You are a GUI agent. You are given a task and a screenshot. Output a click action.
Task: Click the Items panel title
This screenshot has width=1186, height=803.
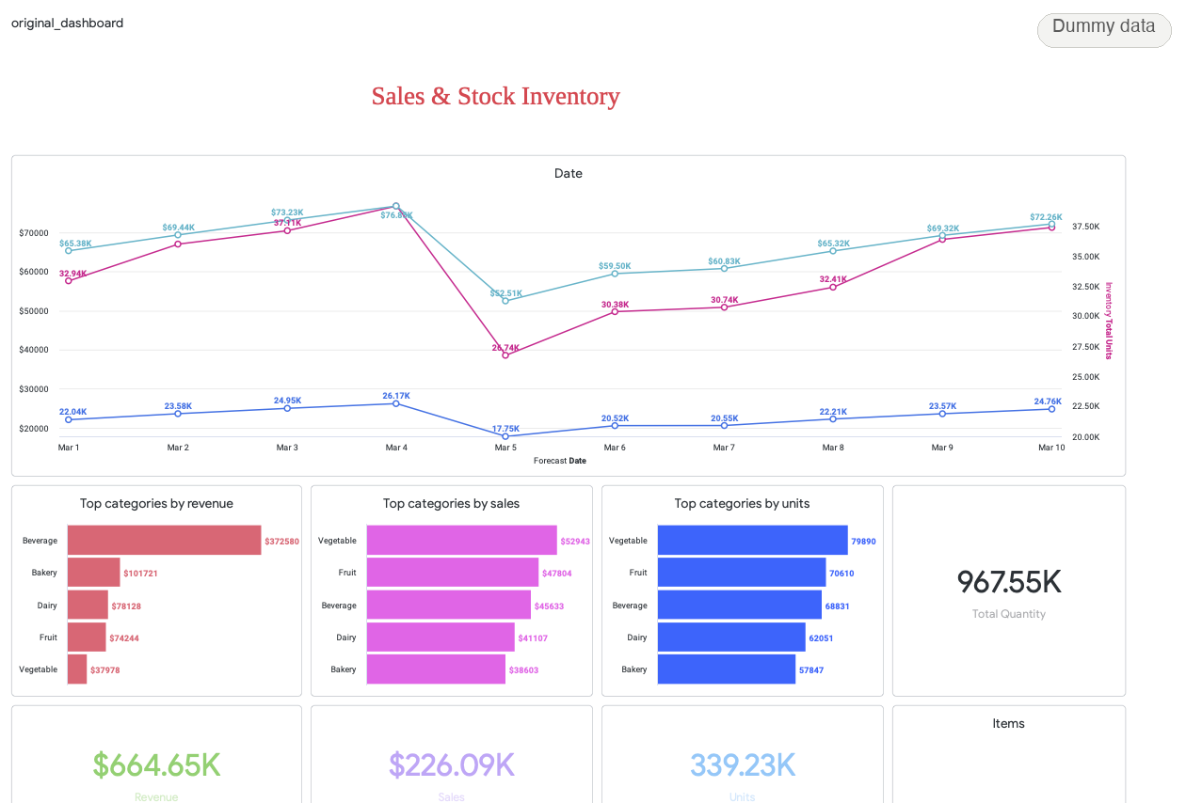coord(1008,723)
